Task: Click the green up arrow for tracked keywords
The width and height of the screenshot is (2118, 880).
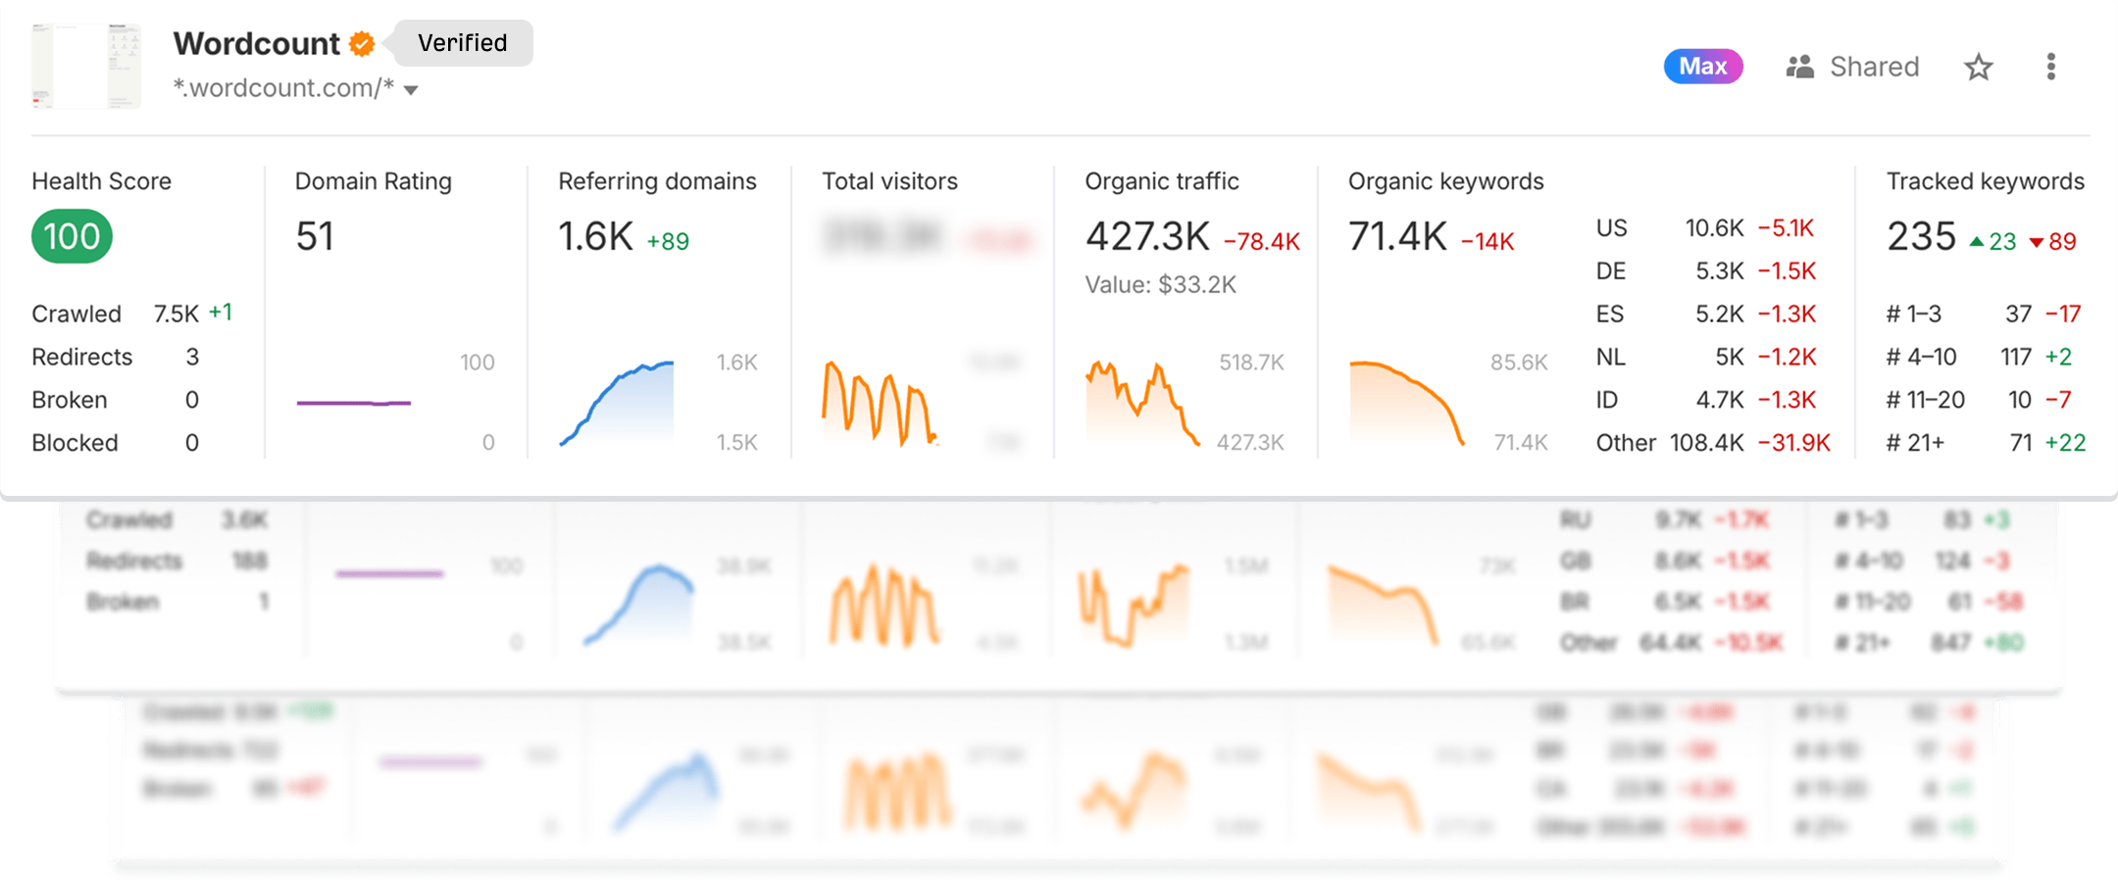Action: pyautogui.click(x=1977, y=242)
